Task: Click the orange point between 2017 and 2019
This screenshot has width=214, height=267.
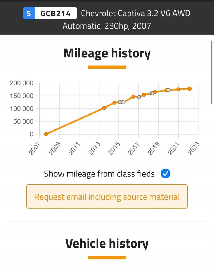Action: (x=144, y=95)
